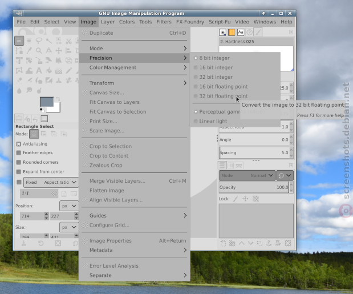The height and width of the screenshot is (294, 353).
Task: Anchor the floating layer
Action: 269,243
